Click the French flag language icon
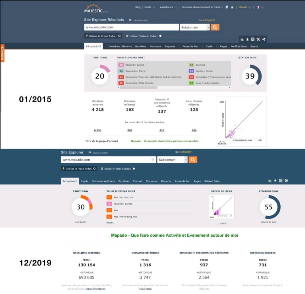The height and width of the screenshot is (294, 305). 258,7
